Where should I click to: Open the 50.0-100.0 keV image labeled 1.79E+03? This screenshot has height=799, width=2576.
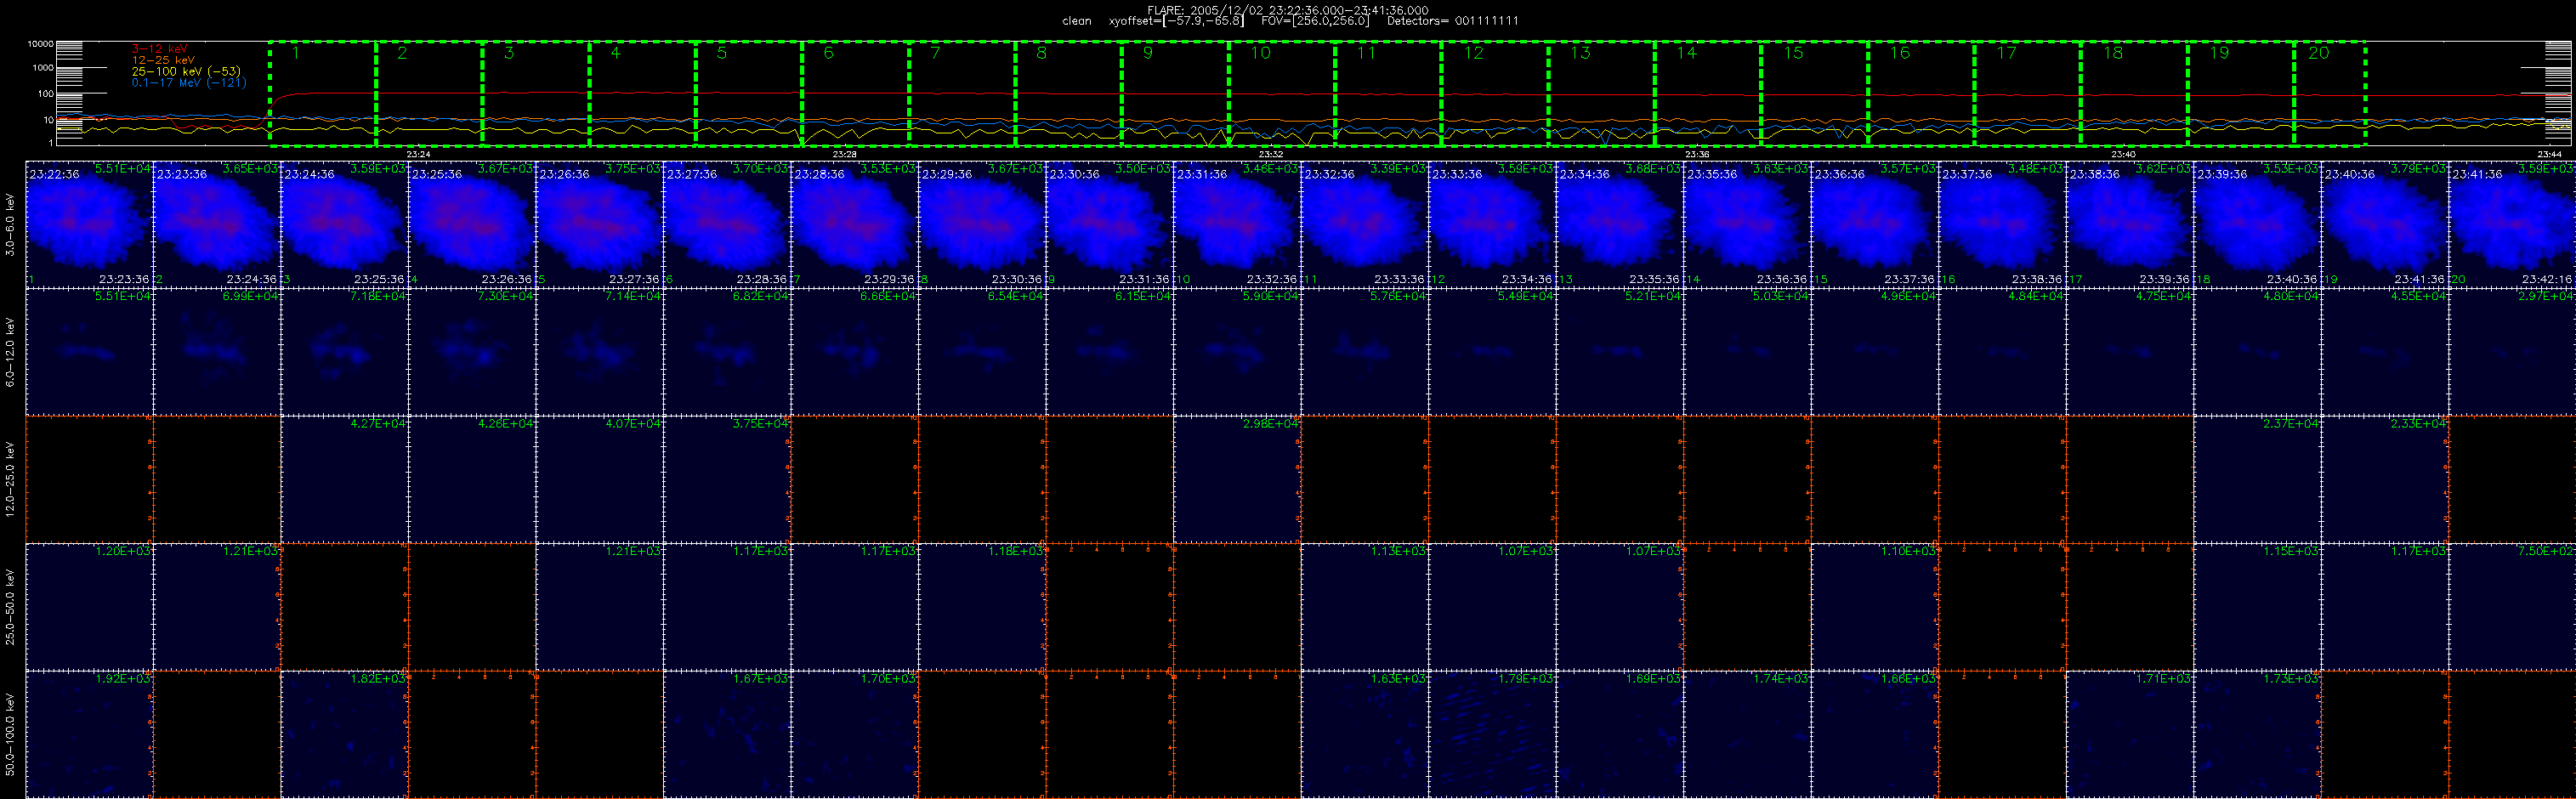click(1492, 734)
